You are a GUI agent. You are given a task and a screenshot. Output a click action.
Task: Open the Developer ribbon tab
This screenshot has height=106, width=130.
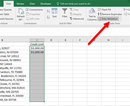tap(46, 4)
